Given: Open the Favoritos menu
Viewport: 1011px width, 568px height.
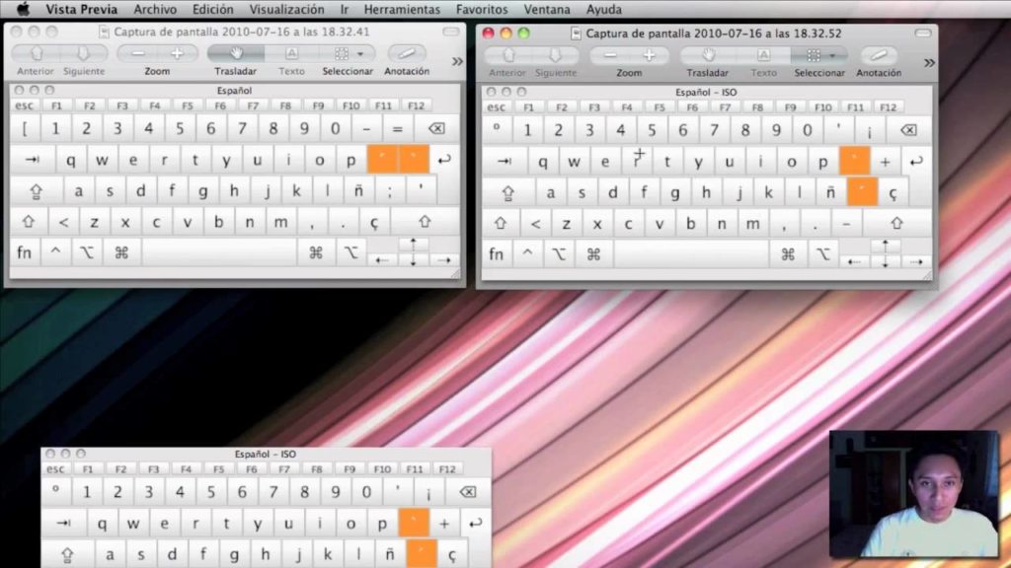Looking at the screenshot, I should coord(482,10).
